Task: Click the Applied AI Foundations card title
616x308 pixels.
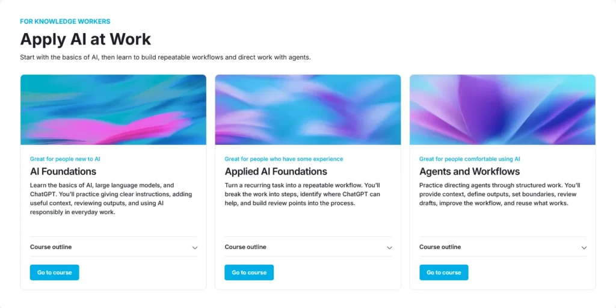Action: click(x=276, y=171)
